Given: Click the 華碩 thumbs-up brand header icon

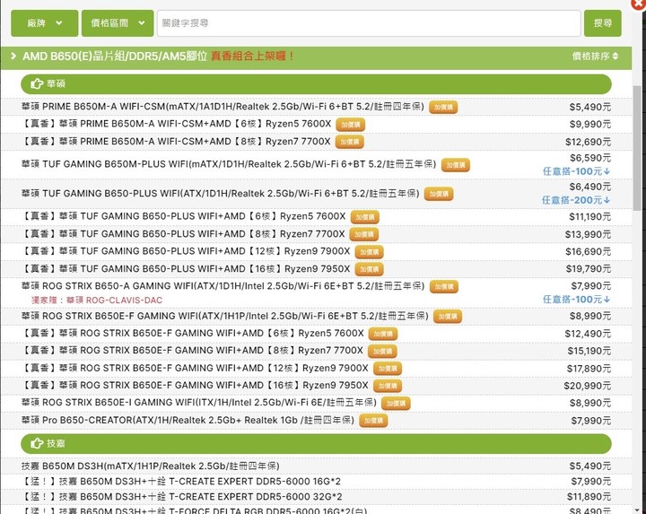Looking at the screenshot, I should (37, 84).
